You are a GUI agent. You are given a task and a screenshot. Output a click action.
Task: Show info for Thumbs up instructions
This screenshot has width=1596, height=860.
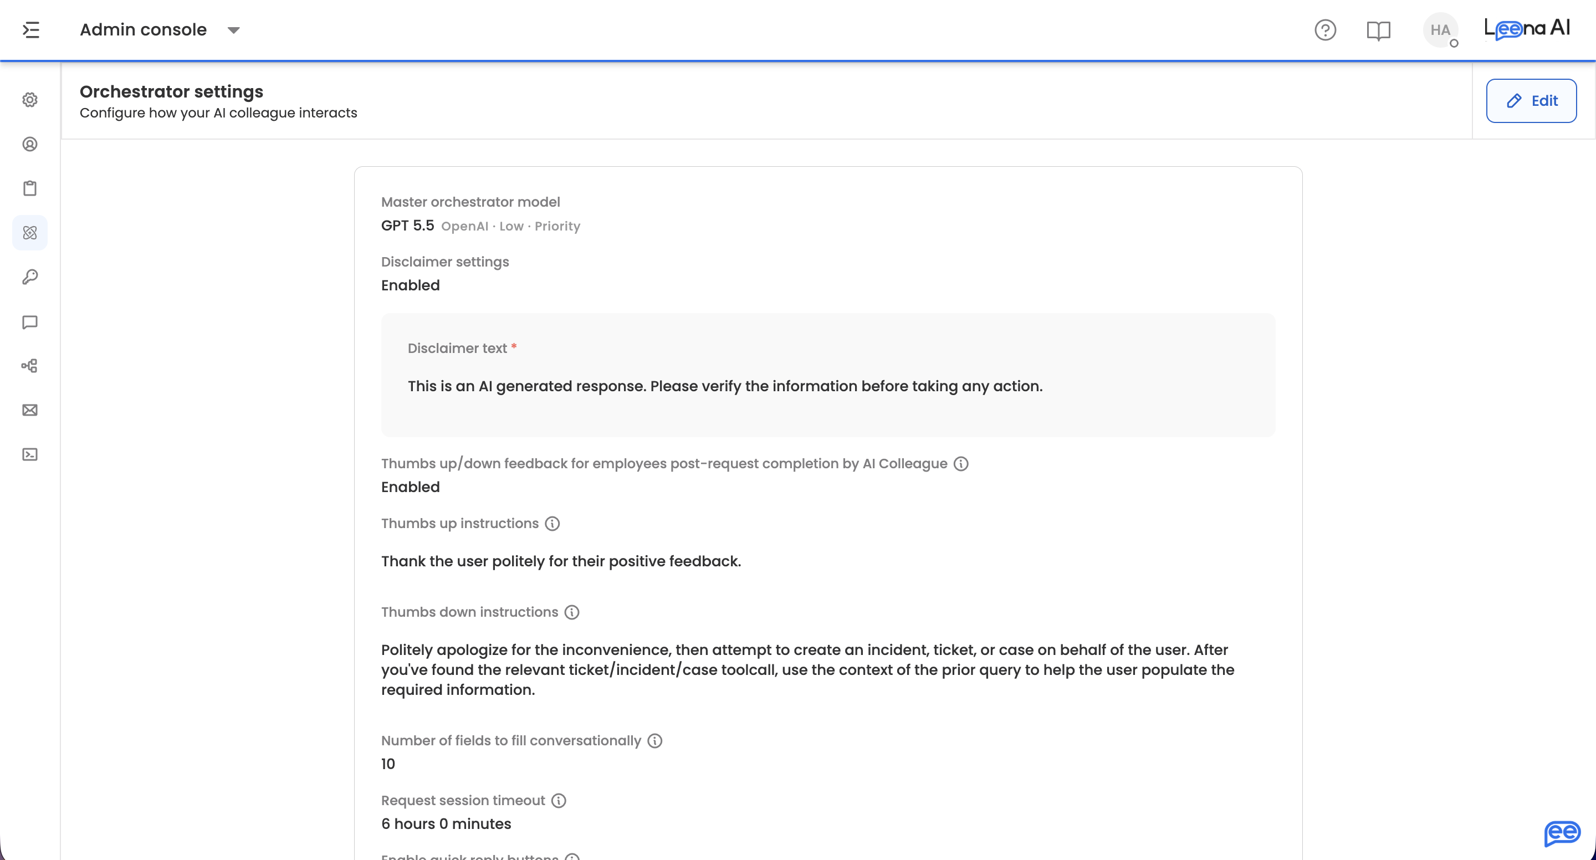(x=552, y=524)
